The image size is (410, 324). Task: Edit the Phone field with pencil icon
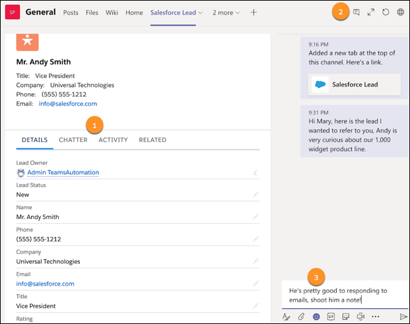click(x=256, y=239)
